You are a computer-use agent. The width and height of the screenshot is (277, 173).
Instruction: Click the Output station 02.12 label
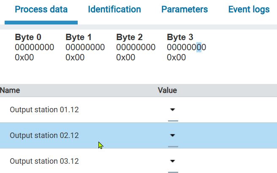click(44, 135)
